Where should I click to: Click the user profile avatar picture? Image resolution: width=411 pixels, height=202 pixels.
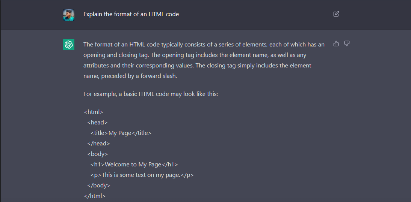[x=69, y=15]
